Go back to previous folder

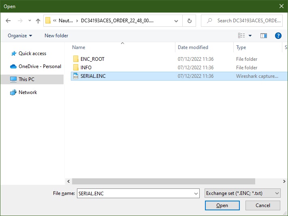pyautogui.click(x=8, y=21)
